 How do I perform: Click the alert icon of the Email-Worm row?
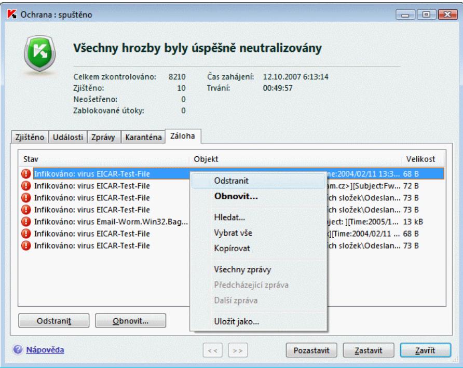pyautogui.click(x=26, y=222)
